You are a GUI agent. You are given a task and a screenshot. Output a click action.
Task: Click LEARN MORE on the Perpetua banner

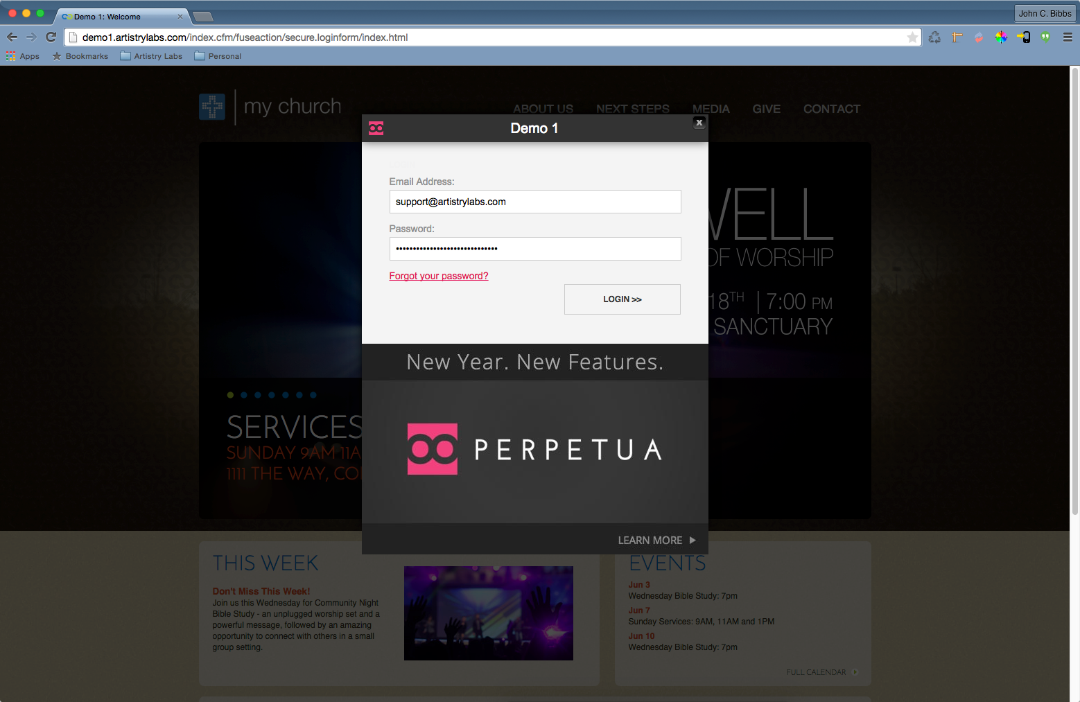pyautogui.click(x=656, y=540)
